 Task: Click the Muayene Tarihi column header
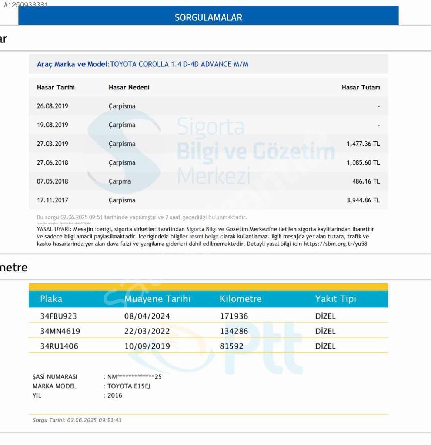(157, 299)
